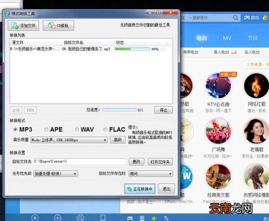The width and height of the screenshot is (269, 221).
Task: Click the gamepad icon in bottom bar
Action: [x=130, y=218]
